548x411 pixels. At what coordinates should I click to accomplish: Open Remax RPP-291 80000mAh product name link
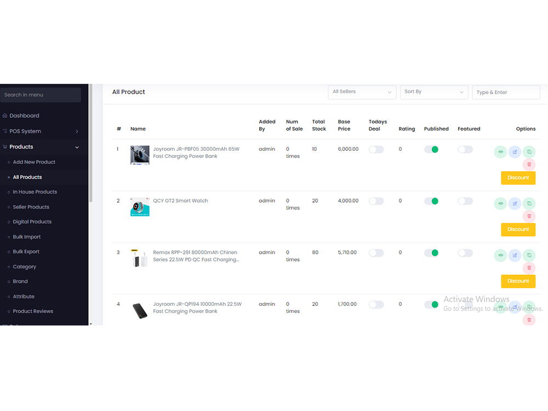(x=196, y=256)
